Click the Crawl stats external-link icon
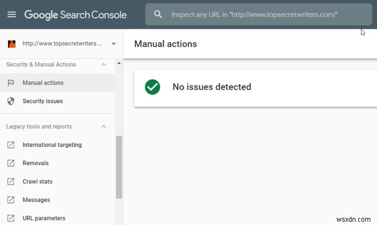This screenshot has height=225, width=377. click(x=11, y=181)
